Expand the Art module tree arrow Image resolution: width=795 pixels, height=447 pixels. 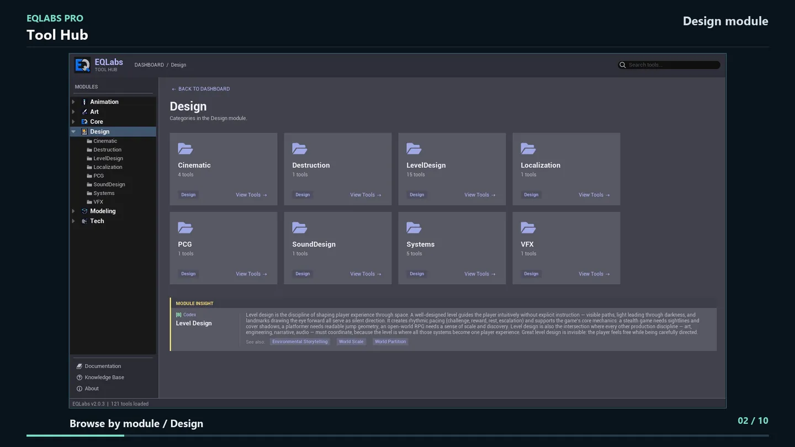click(x=73, y=112)
